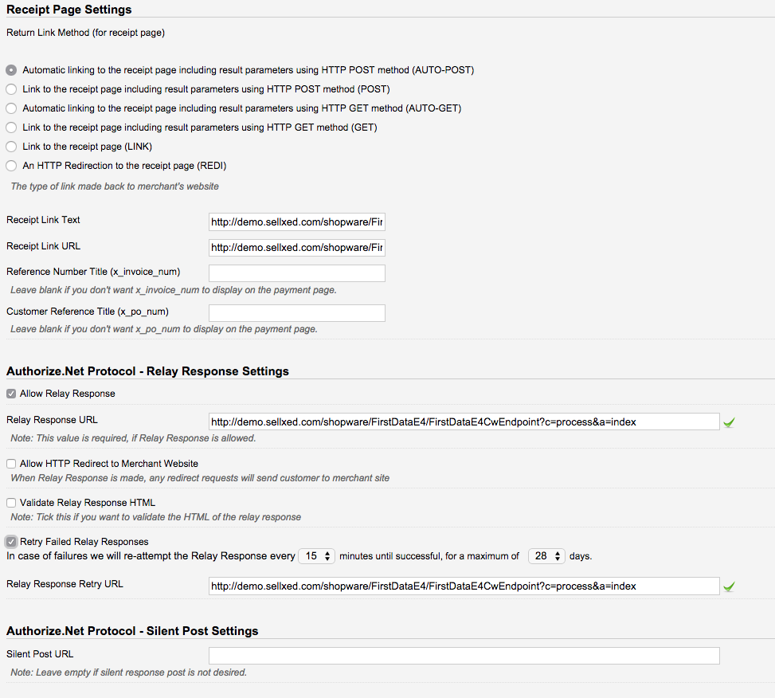
Task: Click the Silent Post URL field
Action: pos(464,656)
